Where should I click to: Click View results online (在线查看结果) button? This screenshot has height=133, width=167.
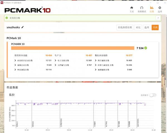125,27
